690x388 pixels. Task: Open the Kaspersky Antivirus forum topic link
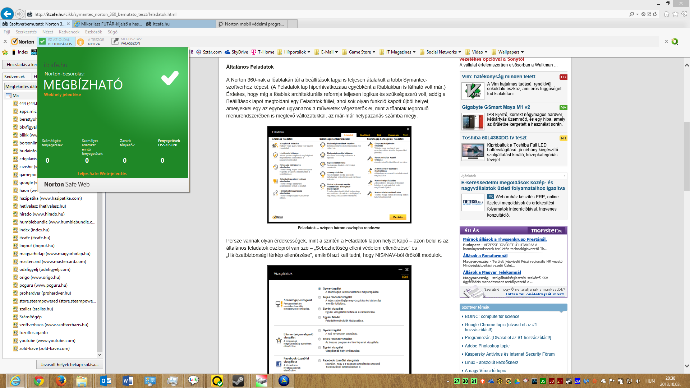[x=510, y=354]
